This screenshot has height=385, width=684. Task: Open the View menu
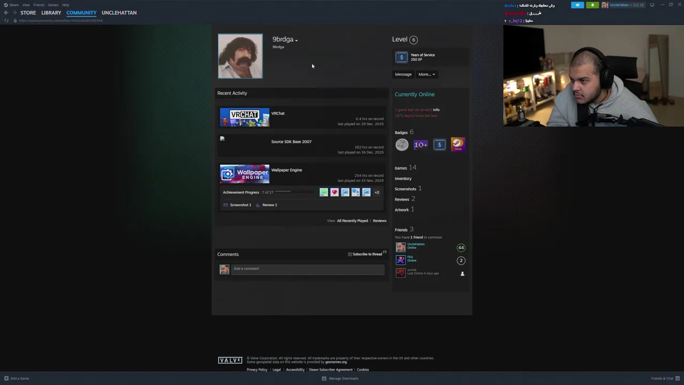(26, 5)
